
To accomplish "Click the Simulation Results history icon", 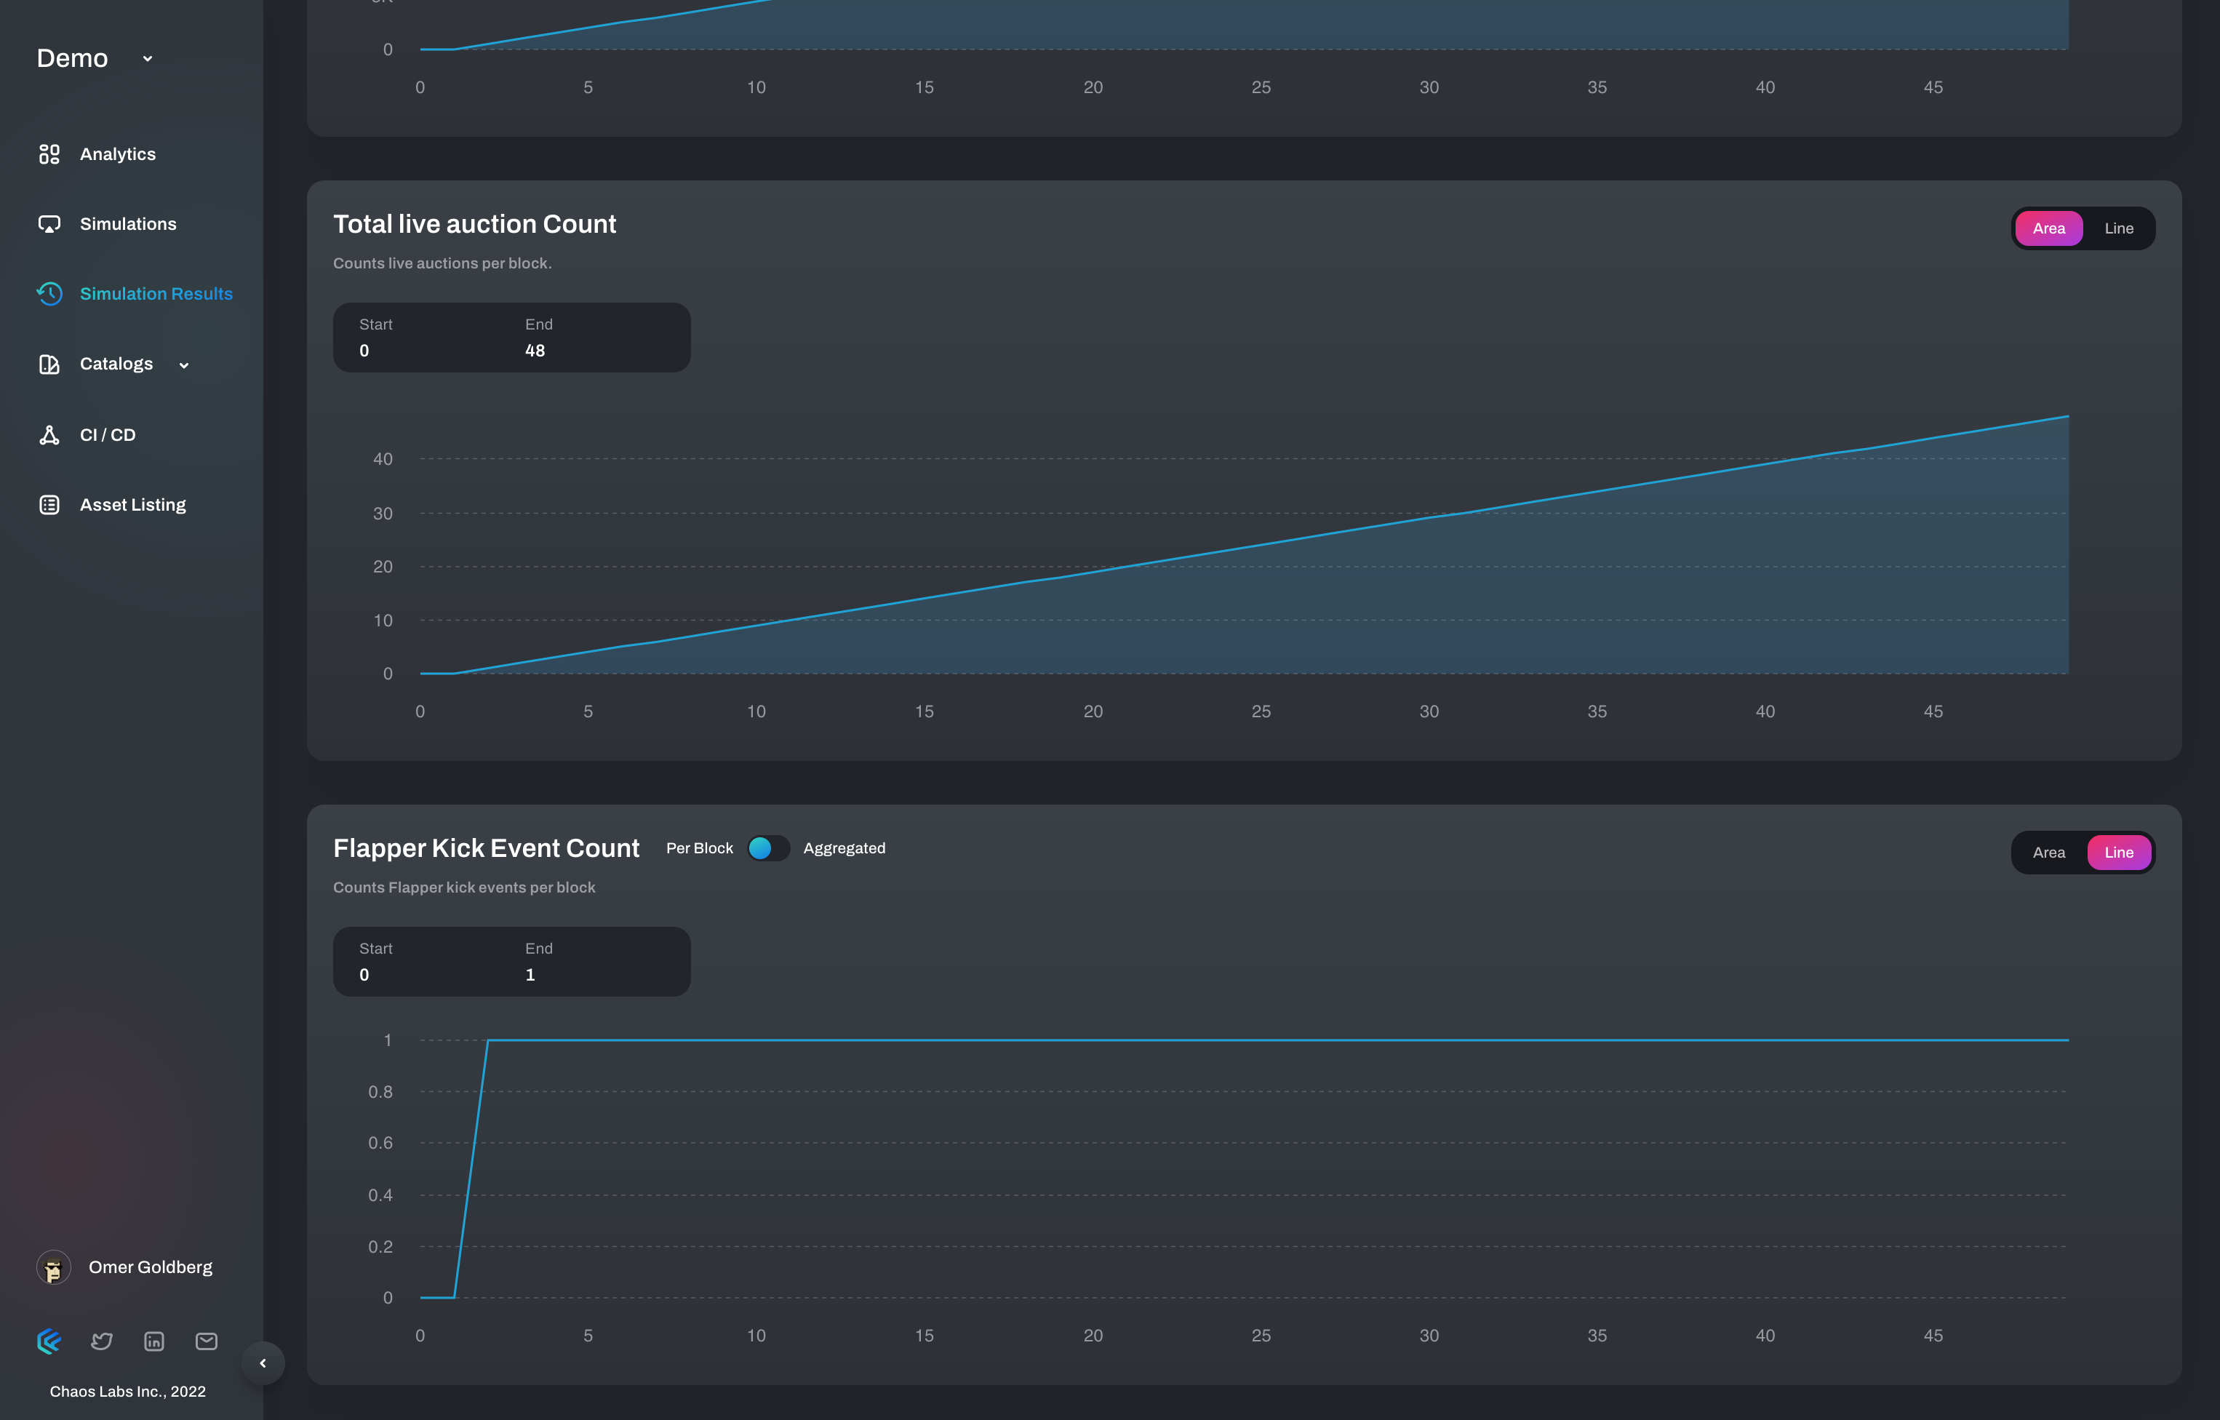I will point(49,293).
